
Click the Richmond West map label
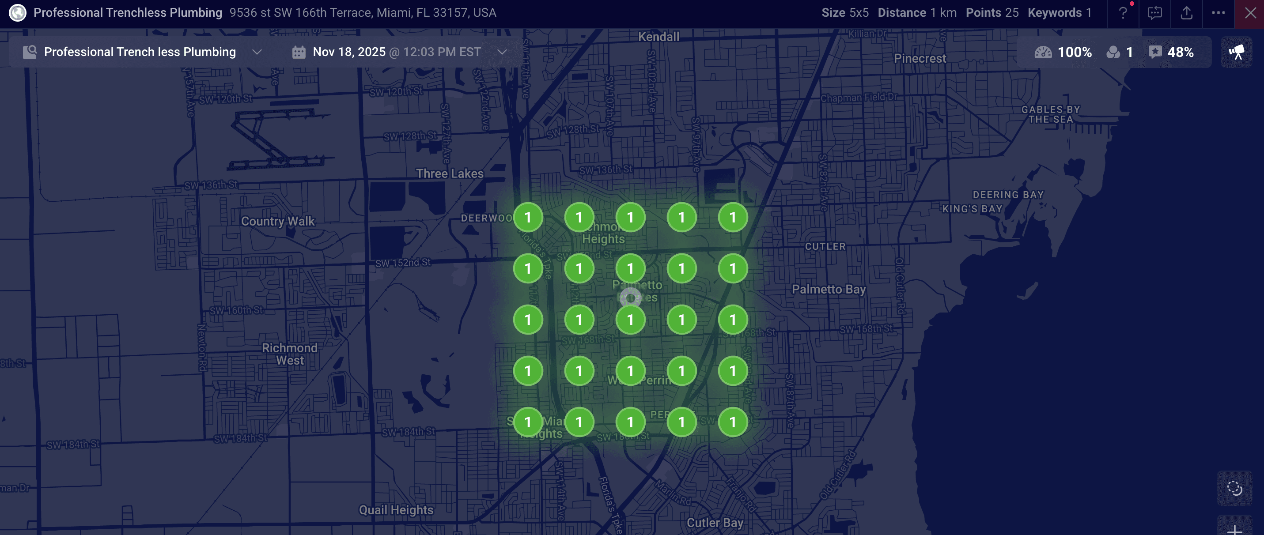290,354
